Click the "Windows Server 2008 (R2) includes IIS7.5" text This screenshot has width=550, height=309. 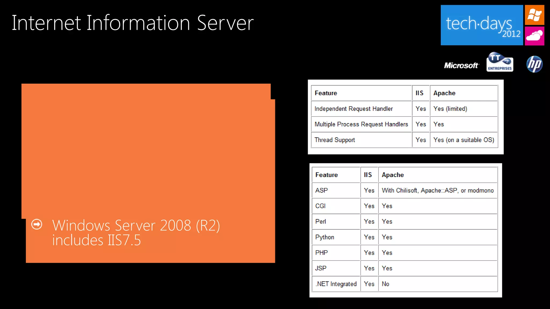coord(136,233)
